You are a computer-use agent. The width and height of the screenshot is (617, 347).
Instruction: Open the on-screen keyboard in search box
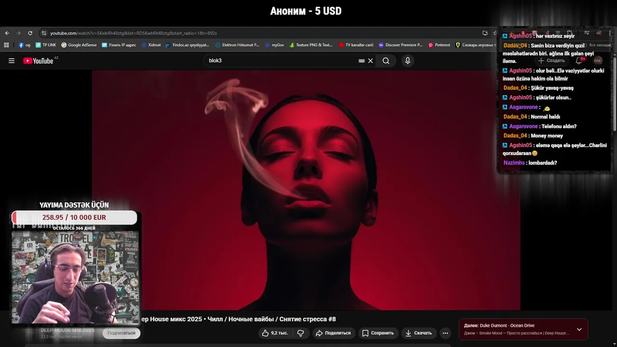click(x=362, y=61)
